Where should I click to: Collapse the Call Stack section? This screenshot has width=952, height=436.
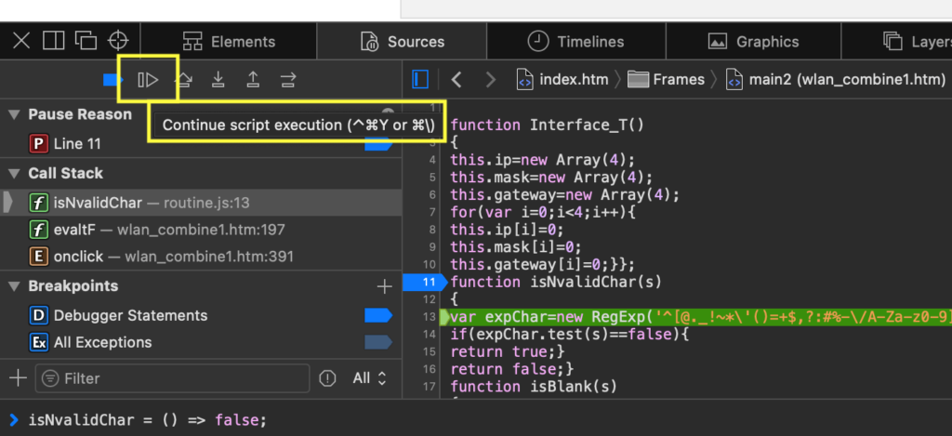14,174
